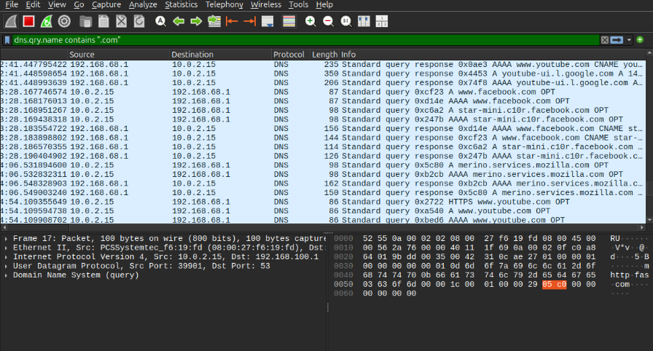Image resolution: width=653 pixels, height=351 pixels.
Task: Select response 0x4453 A youtube-ui.l.google.com packet
Action: pos(323,74)
